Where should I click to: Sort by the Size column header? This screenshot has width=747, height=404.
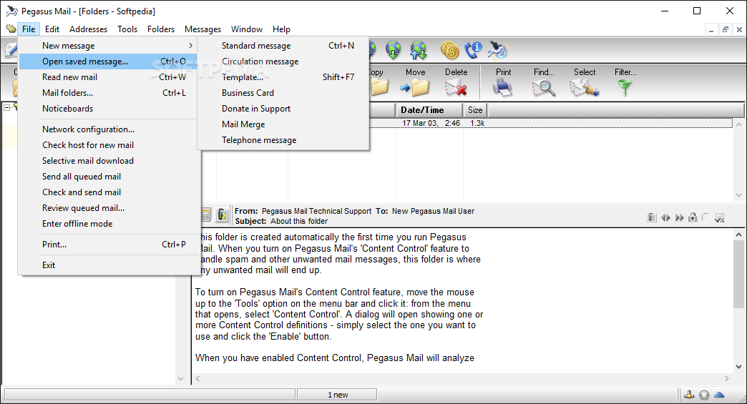475,110
